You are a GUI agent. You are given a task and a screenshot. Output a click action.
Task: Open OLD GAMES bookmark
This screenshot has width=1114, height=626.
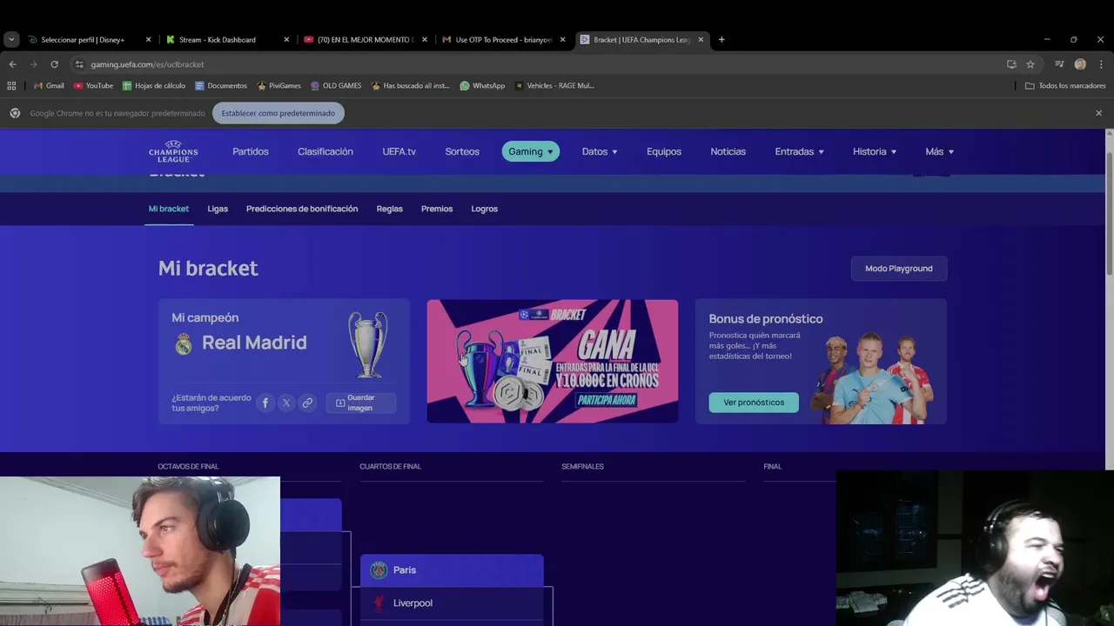click(x=336, y=85)
